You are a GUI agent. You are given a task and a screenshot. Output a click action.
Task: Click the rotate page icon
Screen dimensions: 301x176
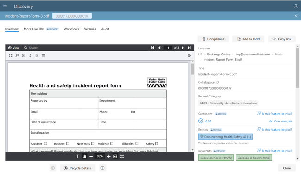30,55
